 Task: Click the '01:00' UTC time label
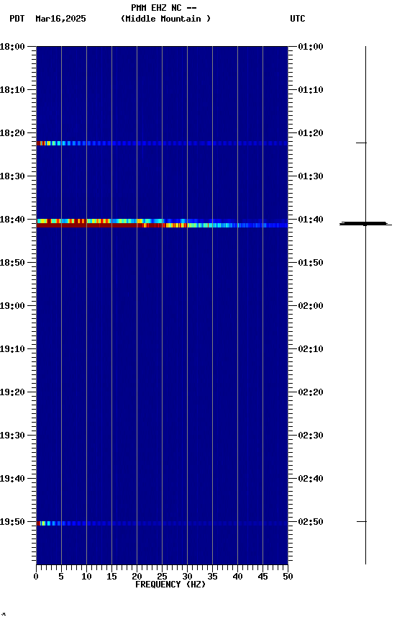tap(311, 47)
